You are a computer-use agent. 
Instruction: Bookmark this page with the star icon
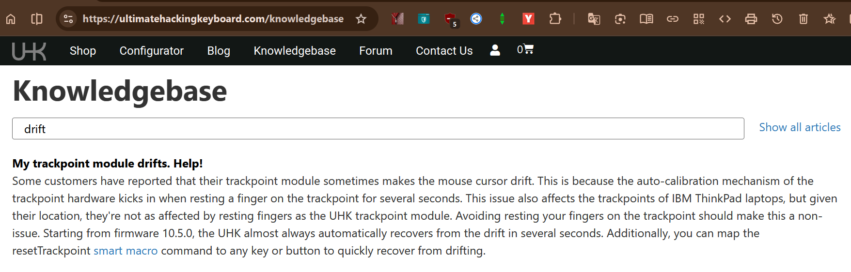[x=361, y=19]
